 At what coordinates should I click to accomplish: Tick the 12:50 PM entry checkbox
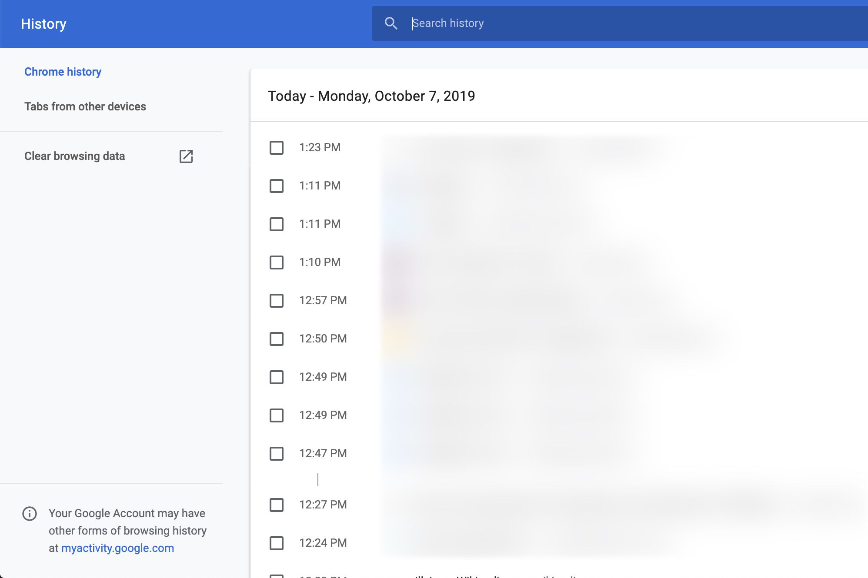[277, 339]
